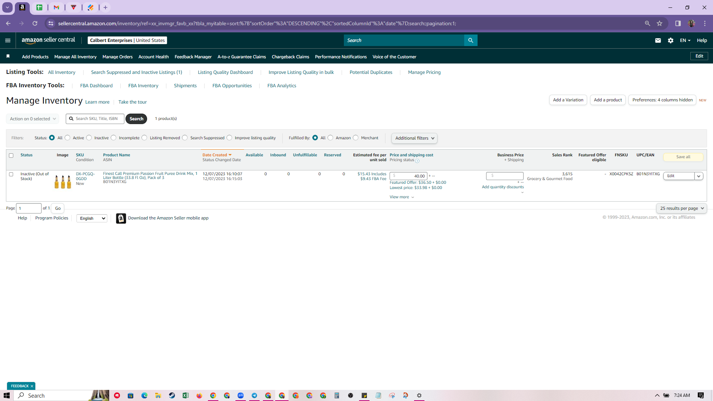The image size is (713, 401).
Task: Open the English language selector
Action: 92,218
